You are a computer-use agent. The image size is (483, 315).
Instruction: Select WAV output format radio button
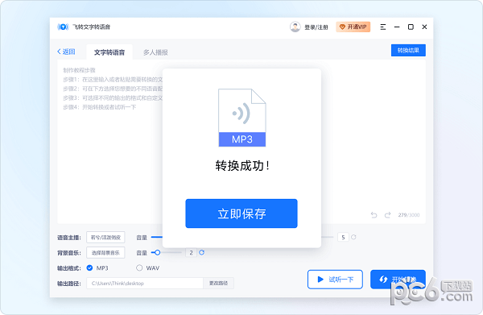pyautogui.click(x=139, y=267)
